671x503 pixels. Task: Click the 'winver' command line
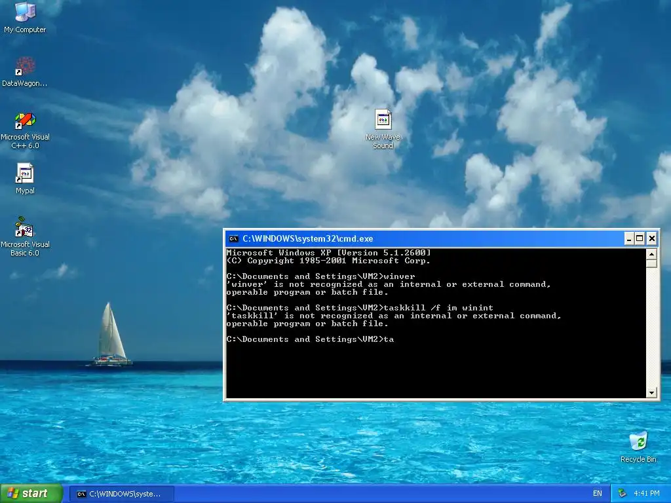pyautogui.click(x=320, y=276)
